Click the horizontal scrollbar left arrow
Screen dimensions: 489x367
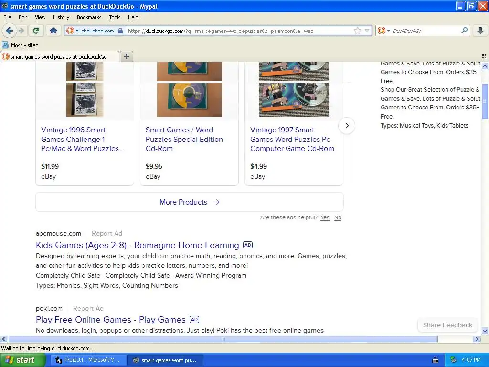coord(3,339)
